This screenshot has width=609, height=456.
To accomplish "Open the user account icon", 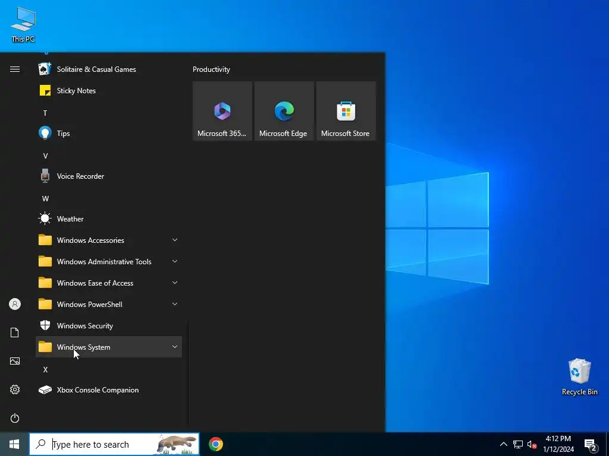I will (15, 304).
